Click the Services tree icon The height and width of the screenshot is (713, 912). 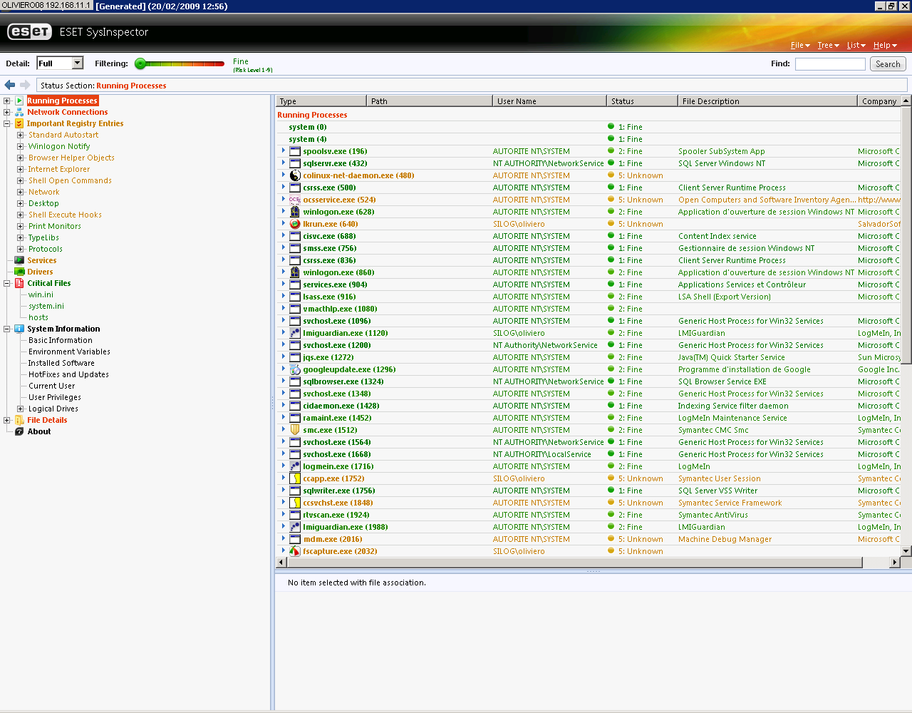click(x=20, y=260)
